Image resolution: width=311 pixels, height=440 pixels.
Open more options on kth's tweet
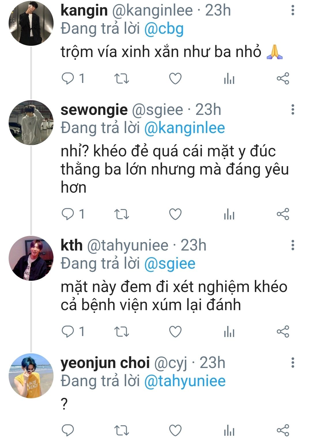[x=293, y=245]
